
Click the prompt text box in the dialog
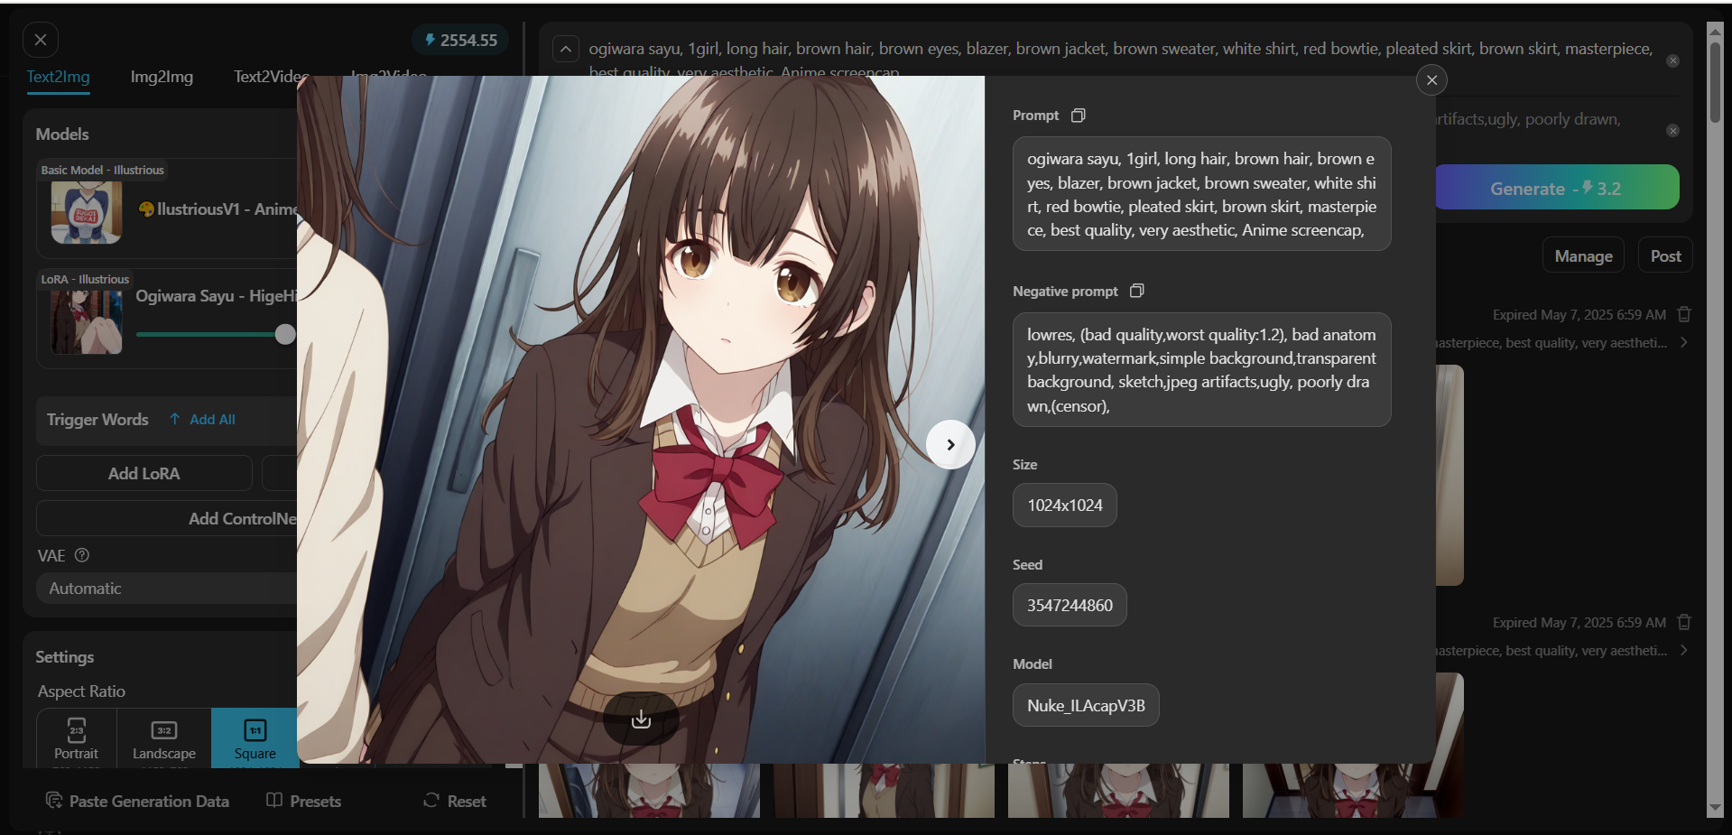click(1201, 194)
